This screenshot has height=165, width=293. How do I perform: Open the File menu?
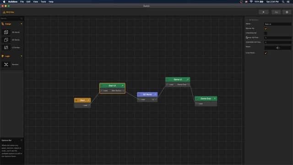(x=22, y=2)
